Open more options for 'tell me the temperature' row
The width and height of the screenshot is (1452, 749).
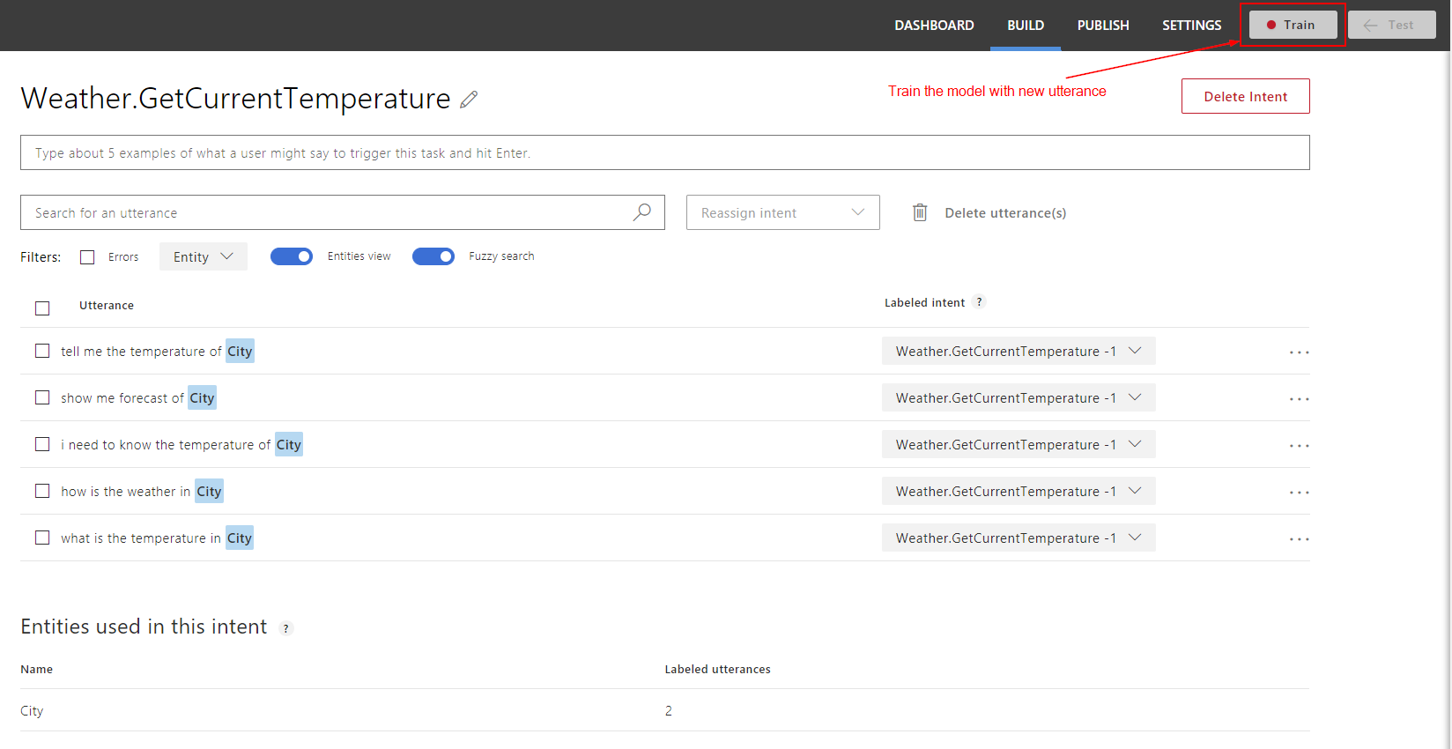coord(1299,352)
